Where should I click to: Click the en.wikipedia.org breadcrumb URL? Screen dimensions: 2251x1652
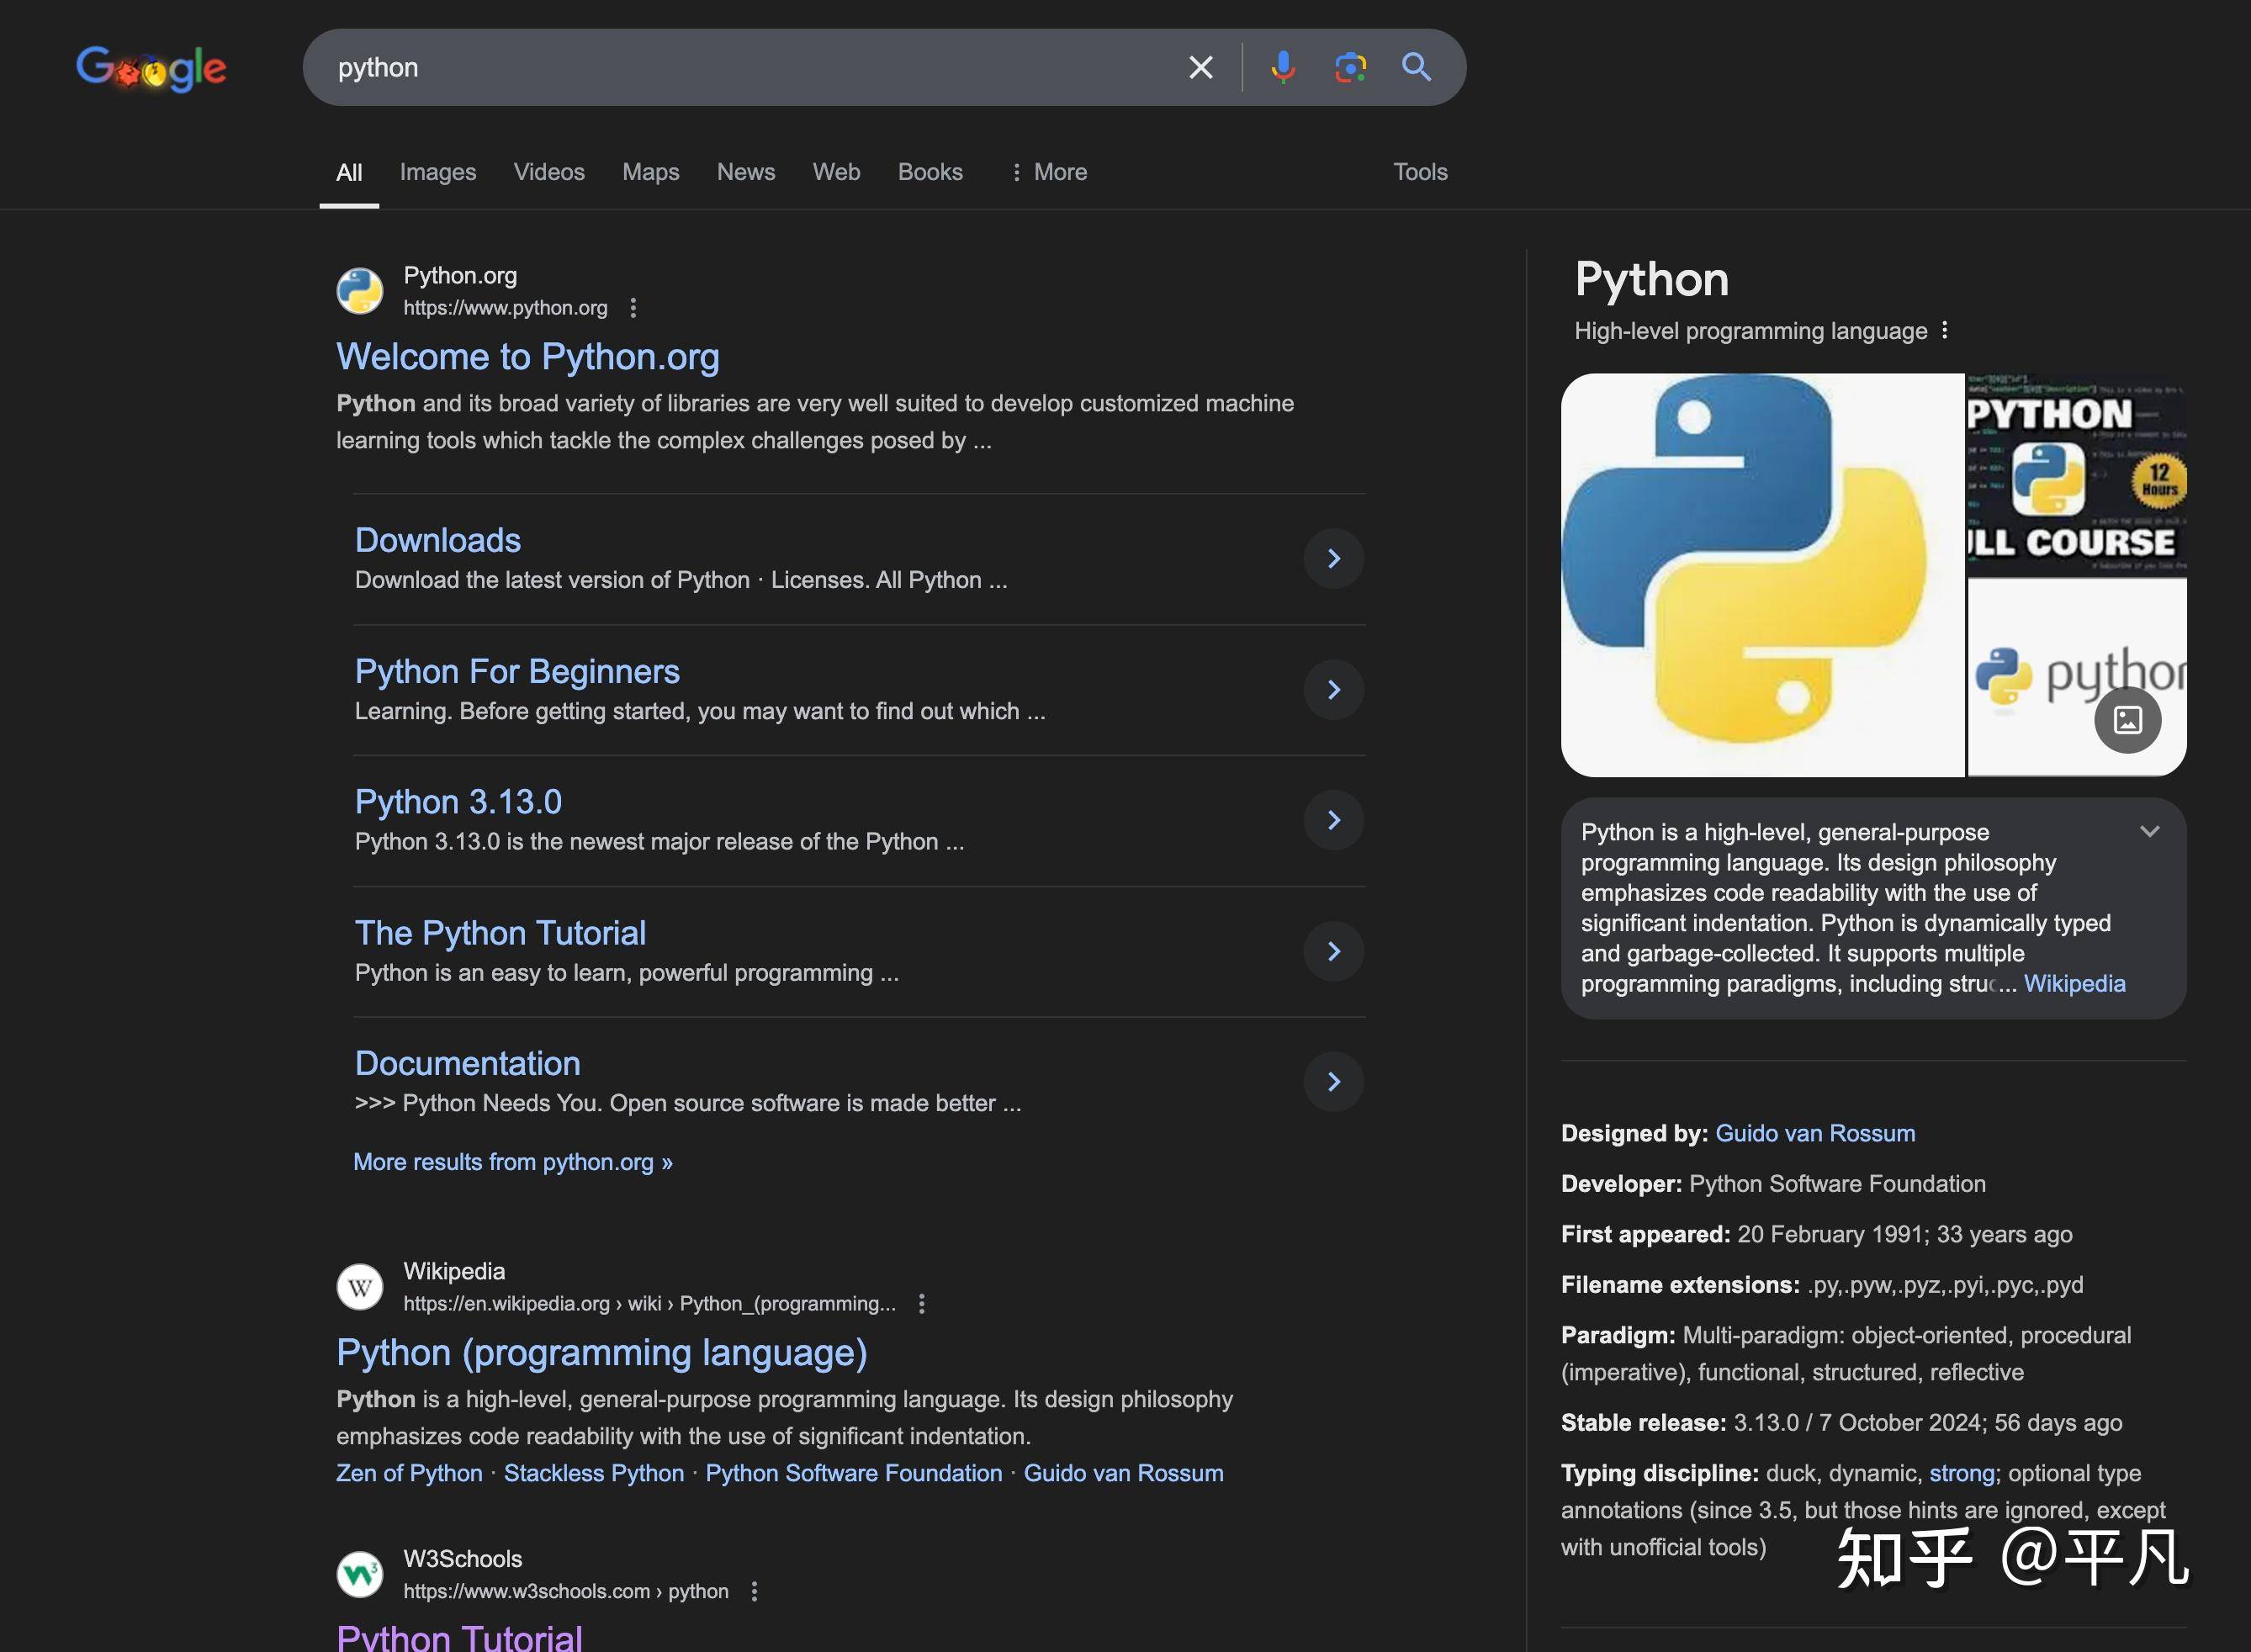tap(649, 1304)
